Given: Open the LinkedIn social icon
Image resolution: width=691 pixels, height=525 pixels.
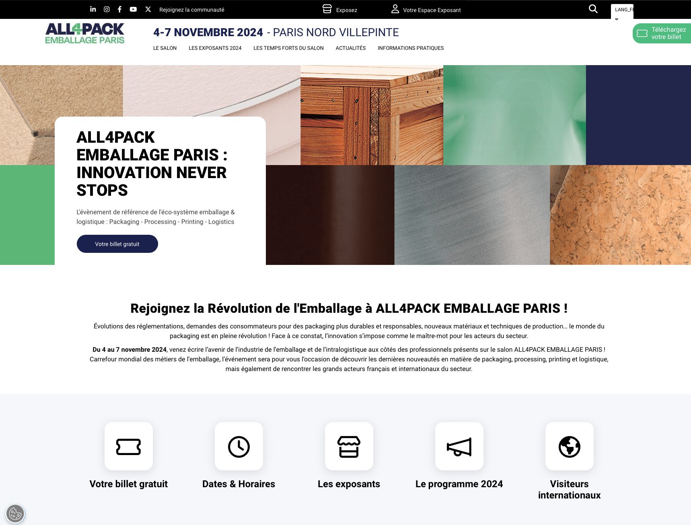Looking at the screenshot, I should click(x=93, y=9).
